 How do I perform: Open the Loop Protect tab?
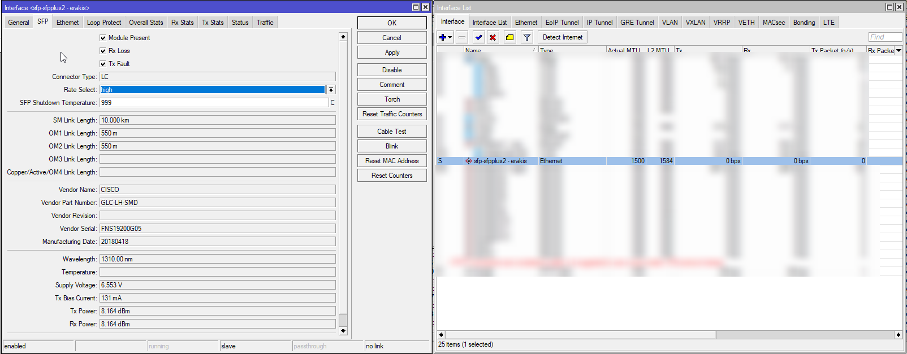[104, 23]
